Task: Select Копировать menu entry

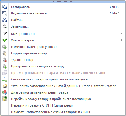Action: (x=63, y=7)
